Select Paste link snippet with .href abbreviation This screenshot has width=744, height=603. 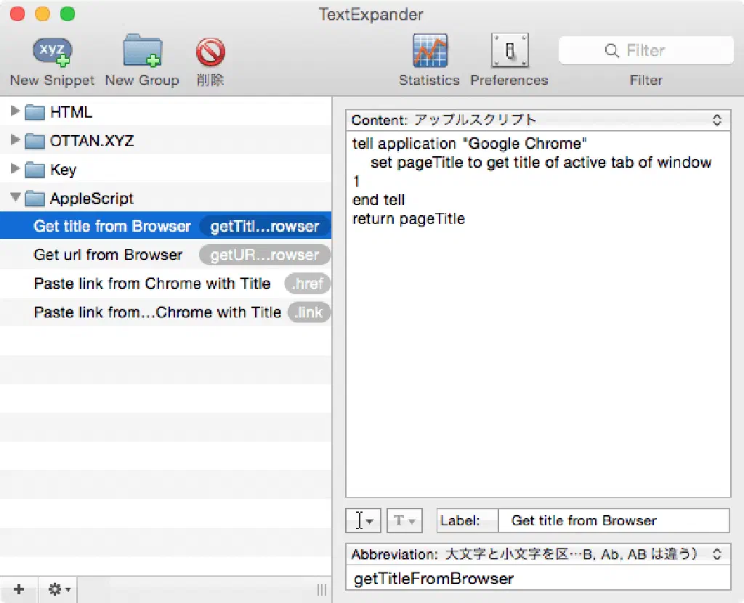tap(152, 284)
